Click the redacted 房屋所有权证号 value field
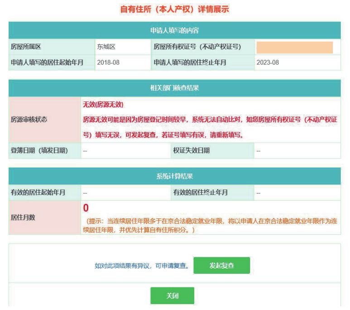The height and width of the screenshot is (310, 350). click(294, 47)
